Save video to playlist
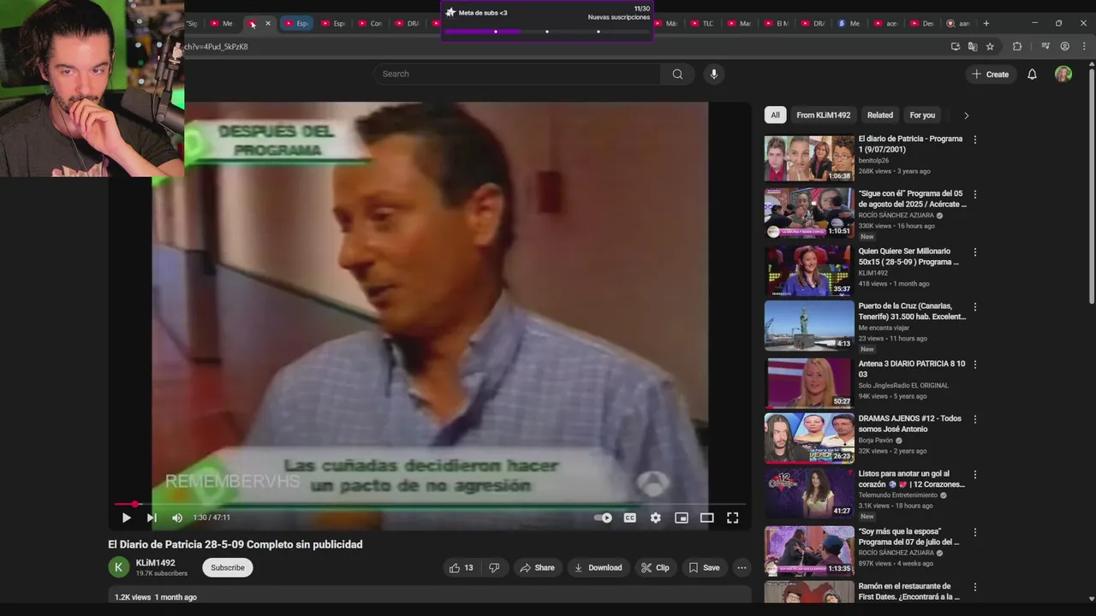This screenshot has width=1096, height=616. tap(704, 567)
